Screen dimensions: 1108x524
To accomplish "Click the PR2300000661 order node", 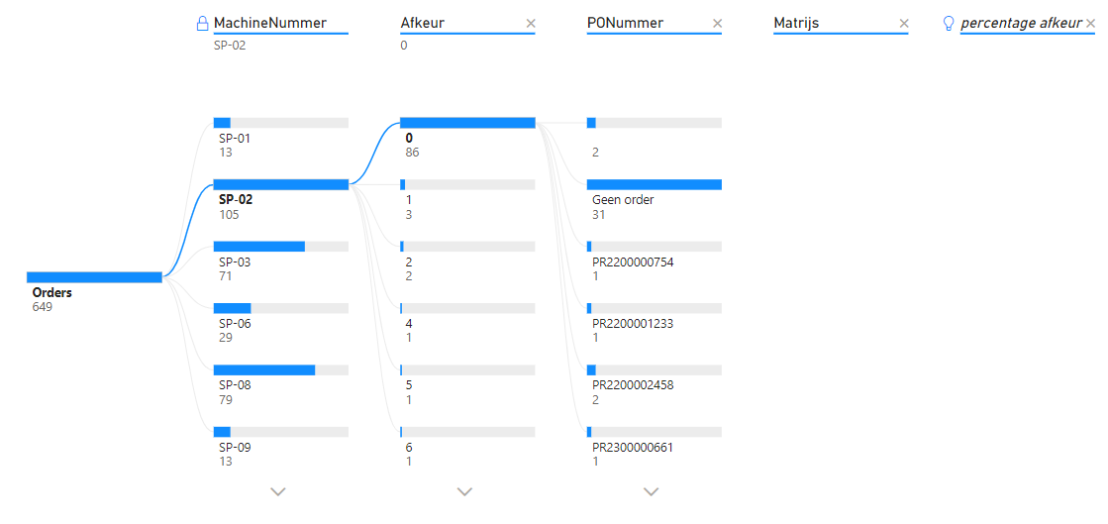I will click(654, 433).
